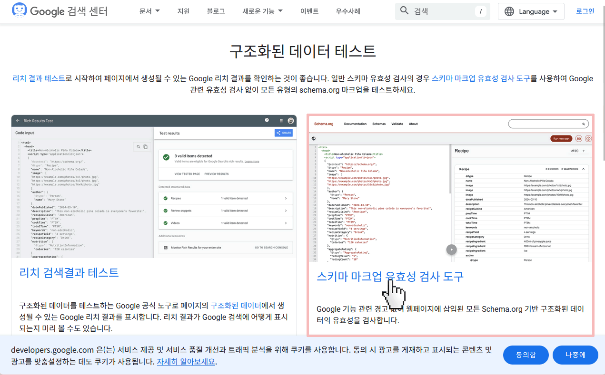The height and width of the screenshot is (375, 605).
Task: Dismiss cookie banner with 나중에 button
Action: click(x=575, y=355)
